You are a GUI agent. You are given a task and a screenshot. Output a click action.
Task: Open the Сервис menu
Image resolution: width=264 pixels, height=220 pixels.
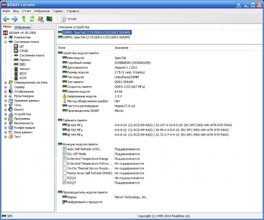tap(58, 11)
